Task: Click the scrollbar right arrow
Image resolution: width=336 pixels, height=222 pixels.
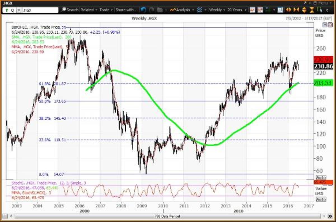Action: (324, 216)
